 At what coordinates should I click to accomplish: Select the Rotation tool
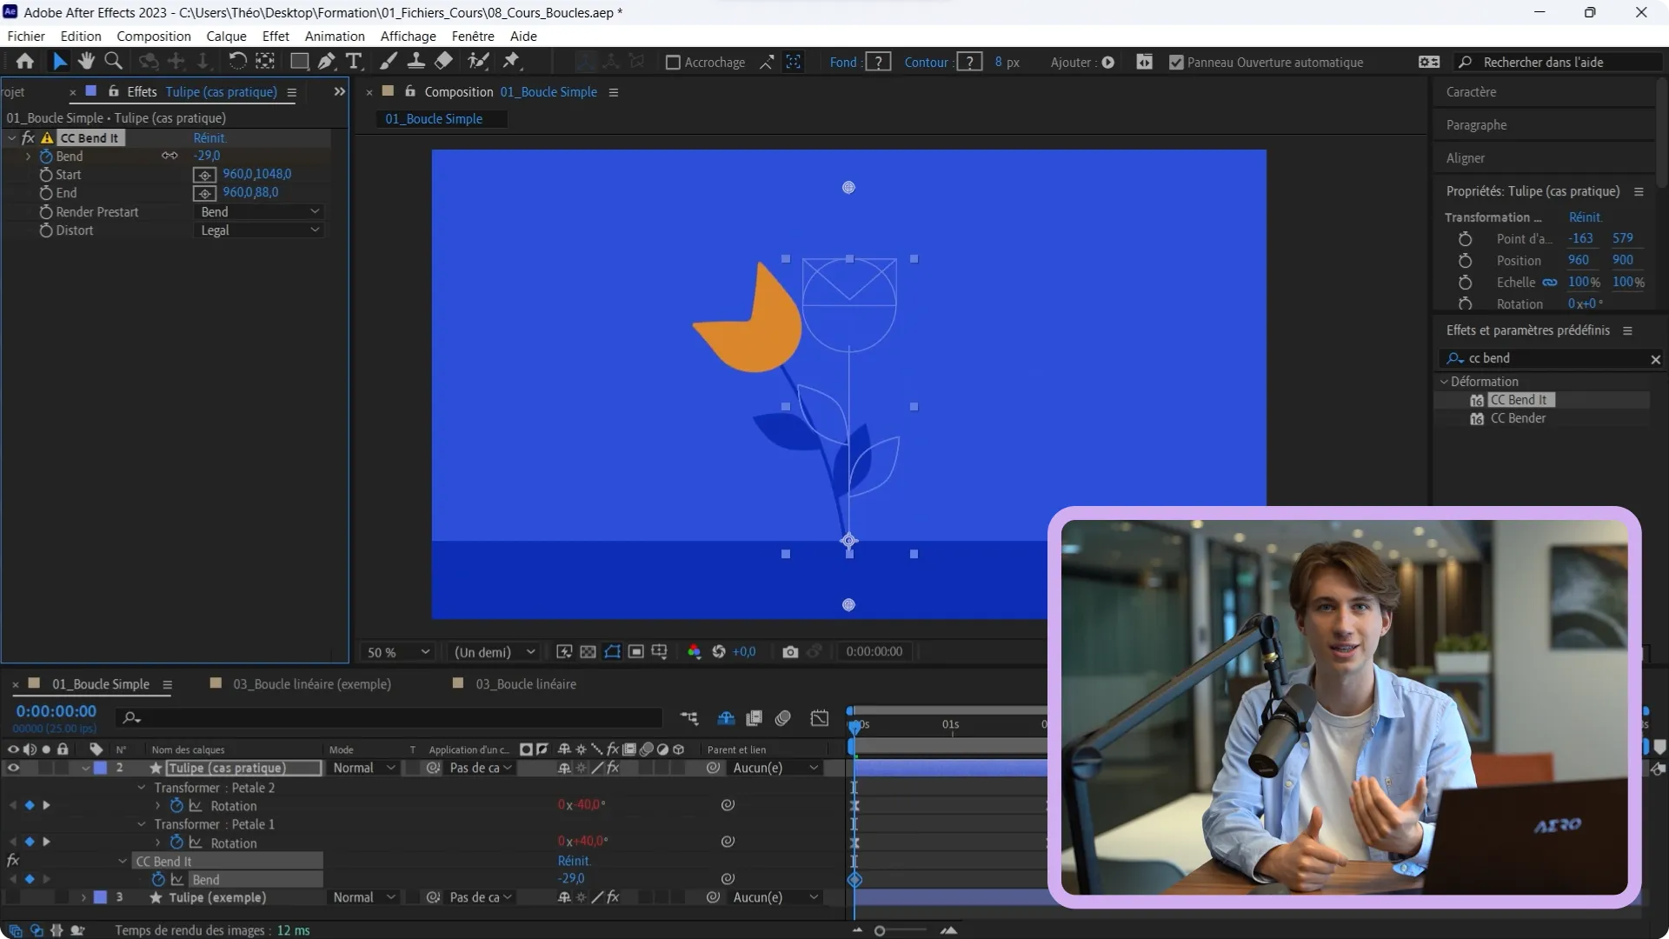(237, 61)
